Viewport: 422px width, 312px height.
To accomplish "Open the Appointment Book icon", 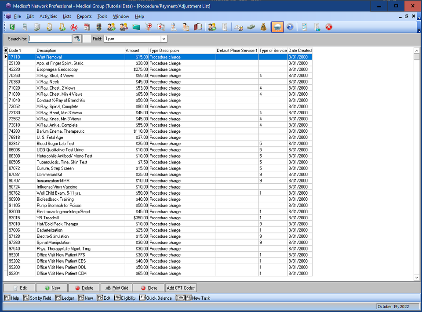I will [87, 27].
